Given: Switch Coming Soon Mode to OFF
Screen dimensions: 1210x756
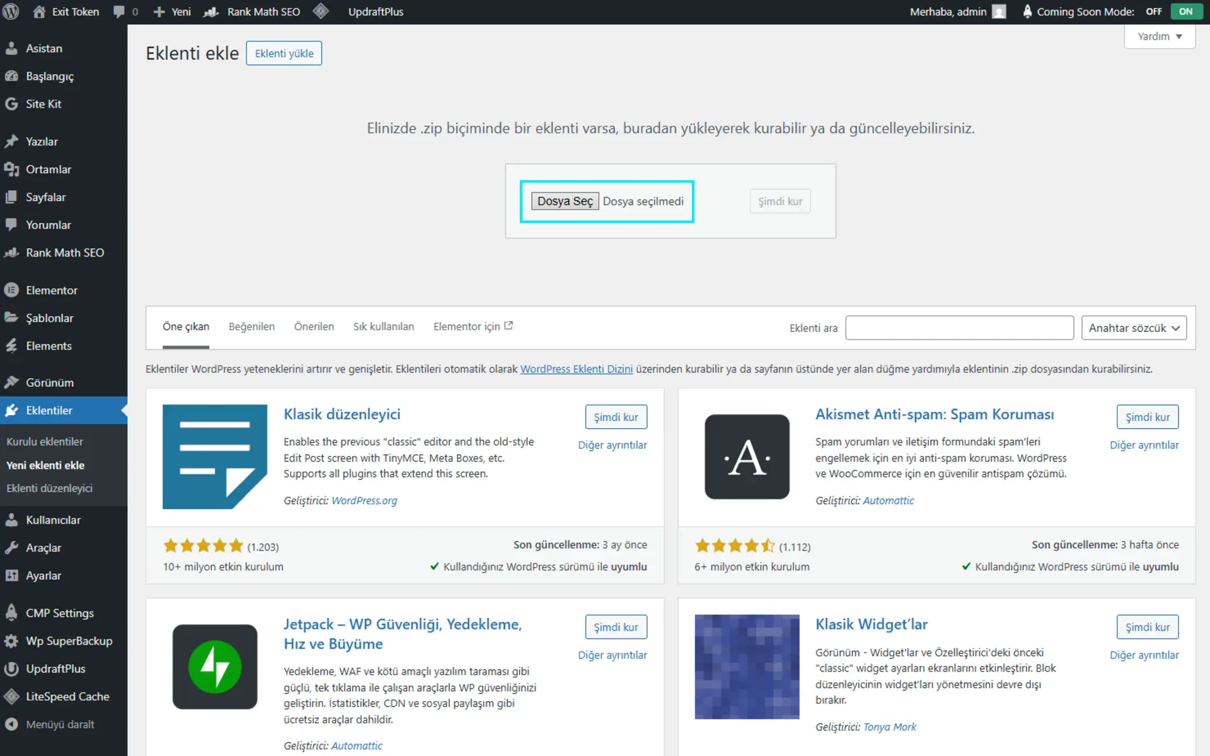Looking at the screenshot, I should click(x=1153, y=11).
